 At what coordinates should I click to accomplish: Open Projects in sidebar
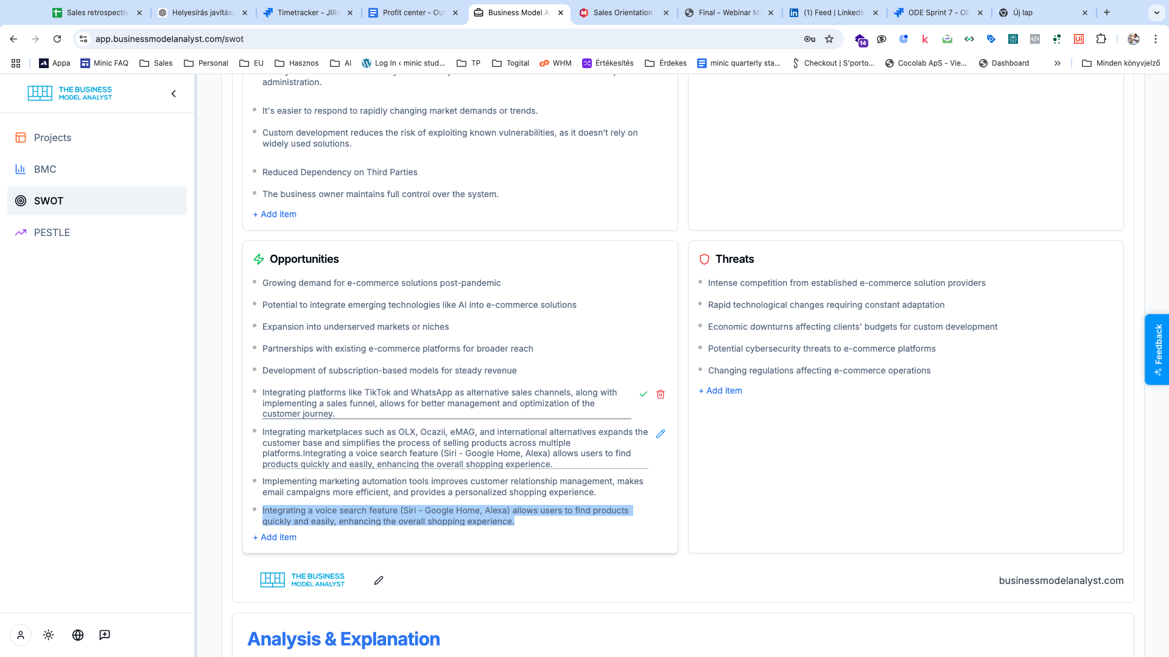52,137
